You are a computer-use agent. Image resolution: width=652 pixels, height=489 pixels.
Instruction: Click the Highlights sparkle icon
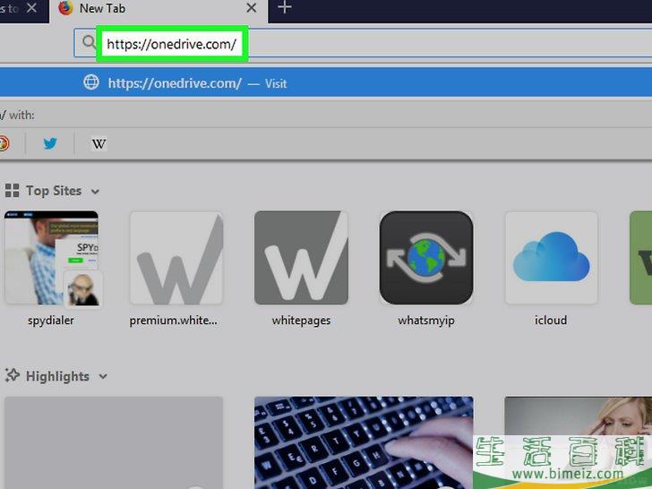(x=12, y=375)
